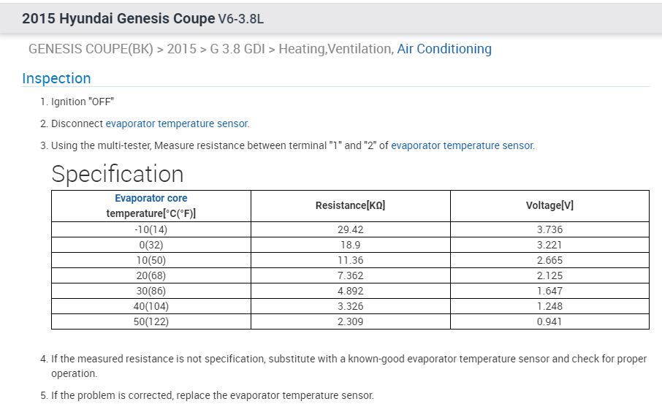Click the Heating,Ventilation breadcrumb text
The image size is (662, 415).
point(335,49)
